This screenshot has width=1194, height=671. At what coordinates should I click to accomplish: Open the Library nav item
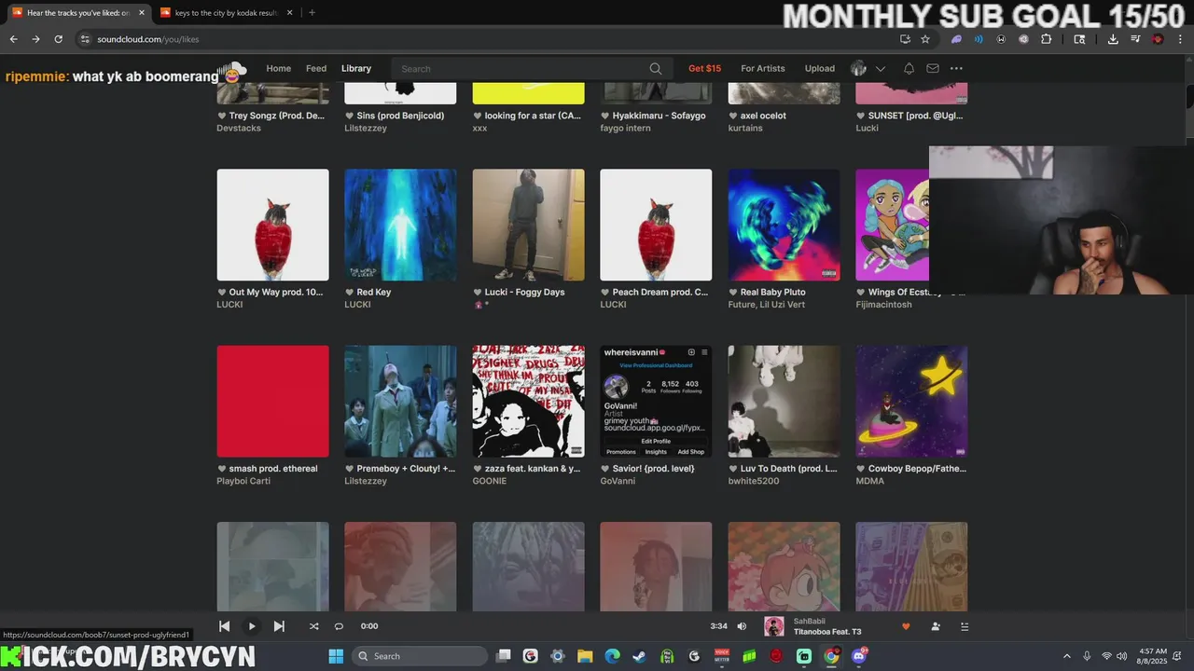coord(355,68)
